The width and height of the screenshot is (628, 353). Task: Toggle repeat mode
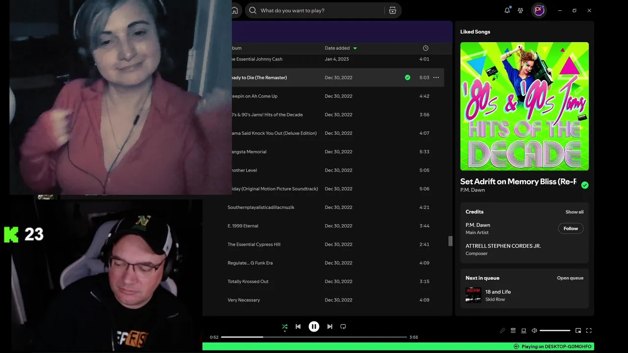(343, 327)
